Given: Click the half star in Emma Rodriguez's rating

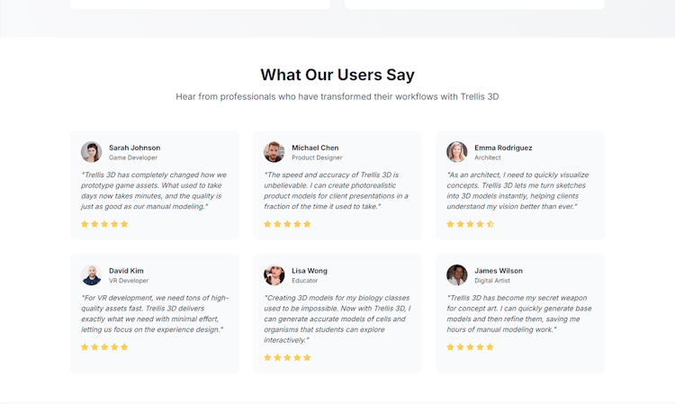Looking at the screenshot, I should [490, 224].
